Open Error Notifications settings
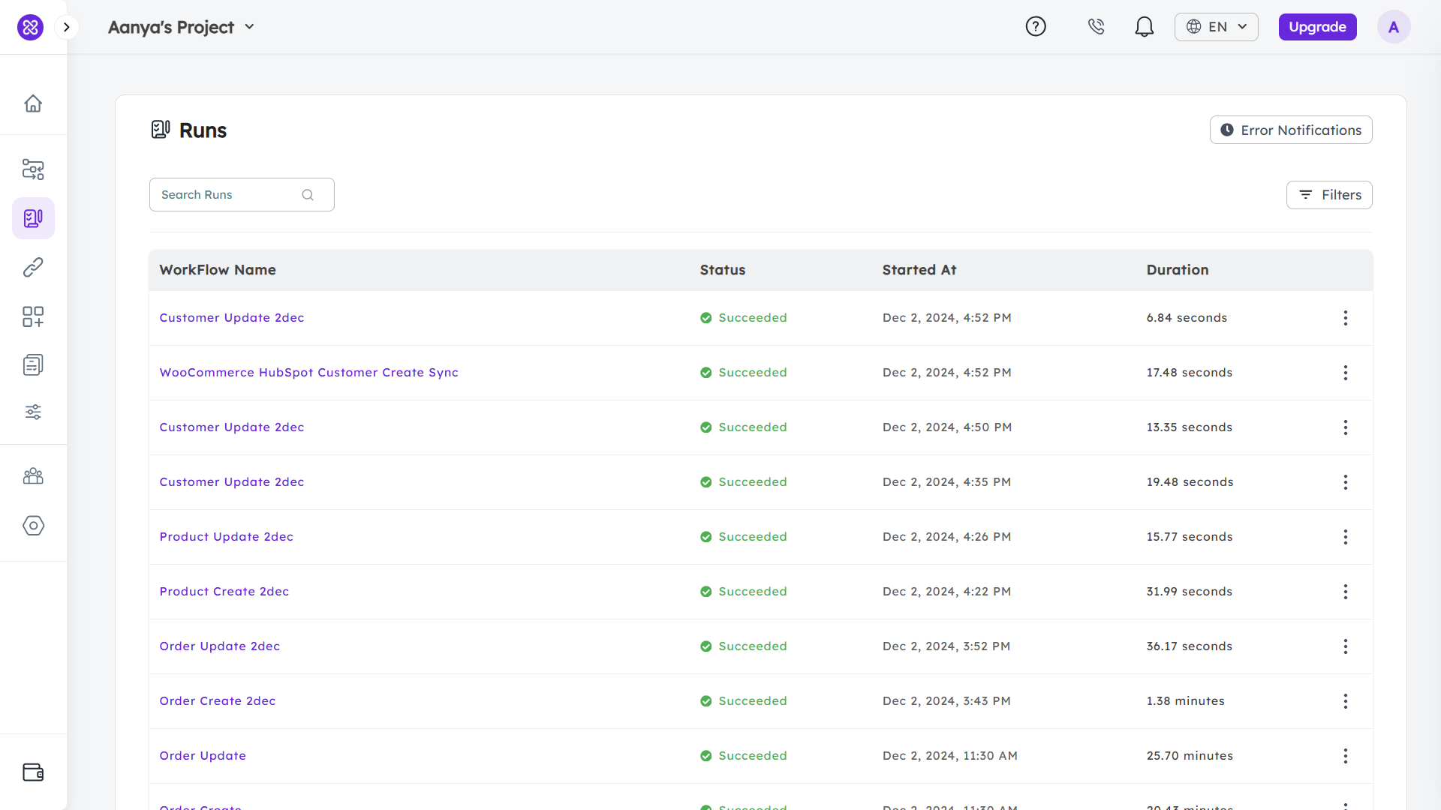 pos(1290,129)
